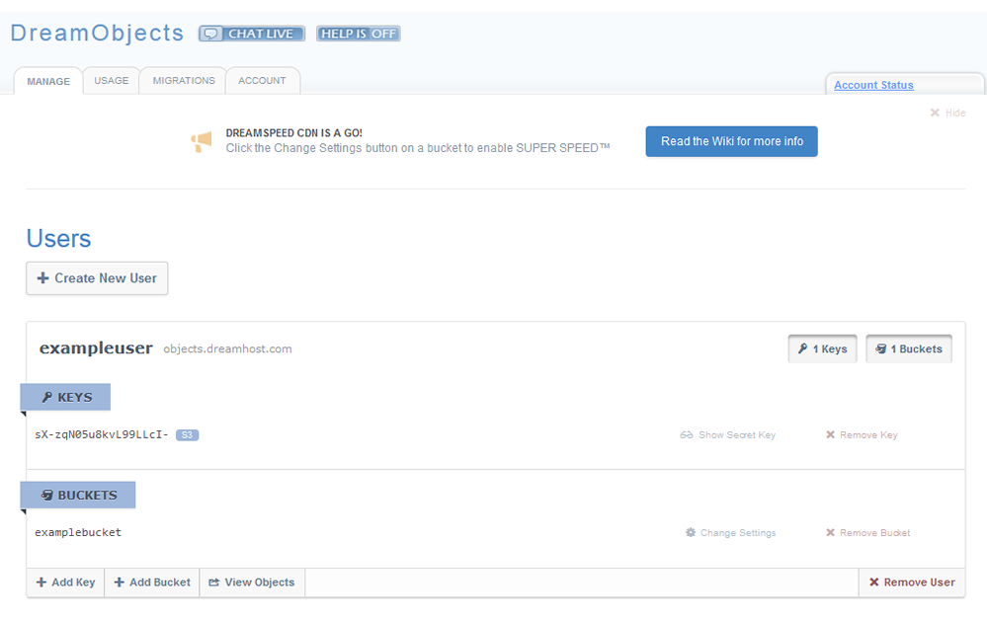
Task: Open the Migrations tab
Action: [x=184, y=81]
